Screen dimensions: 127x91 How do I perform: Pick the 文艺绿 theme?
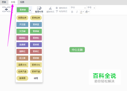click(22, 31)
